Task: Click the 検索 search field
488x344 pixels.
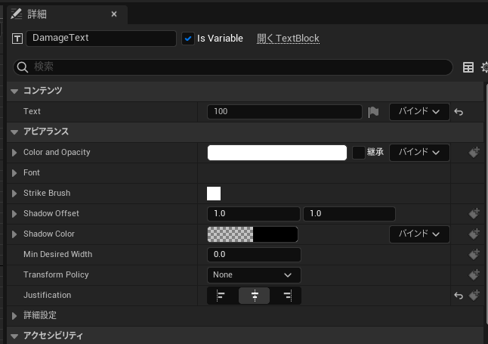Action: [233, 67]
